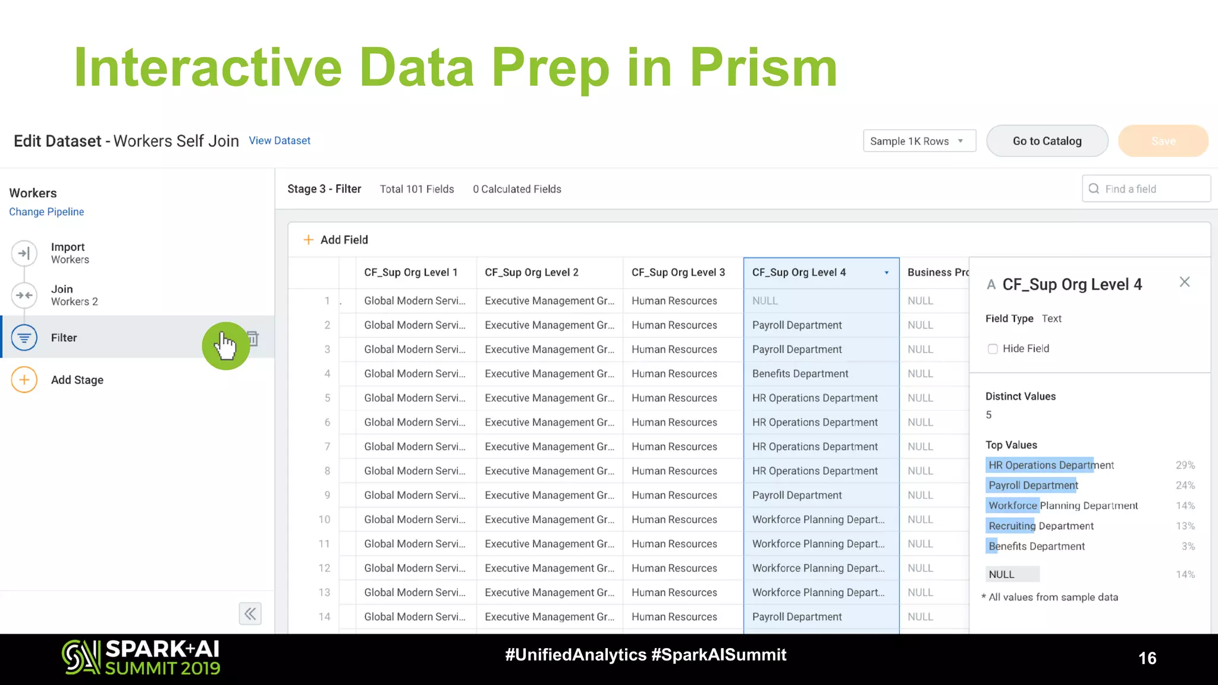Click the search magnifier icon
The height and width of the screenshot is (685, 1218).
pos(1094,188)
